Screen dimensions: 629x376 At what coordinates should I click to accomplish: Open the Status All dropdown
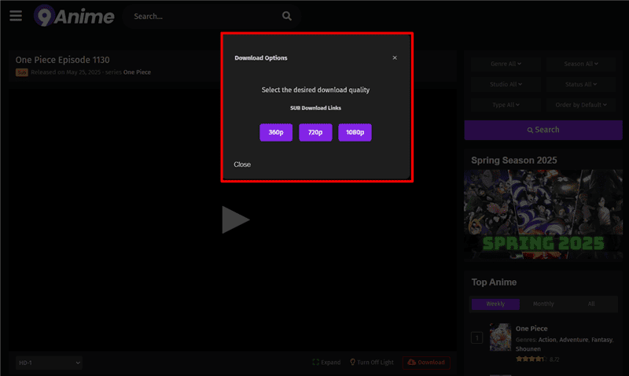pos(581,84)
